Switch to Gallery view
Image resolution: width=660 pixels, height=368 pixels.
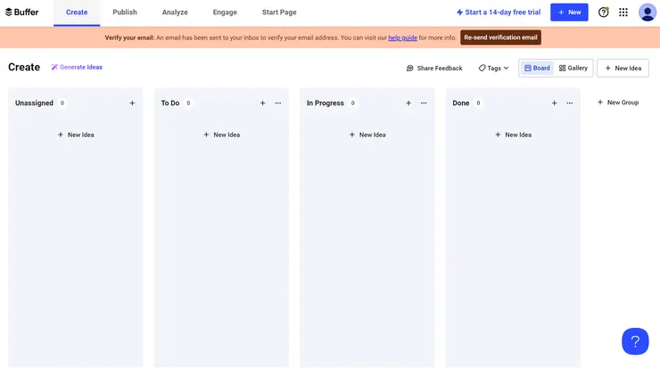573,68
